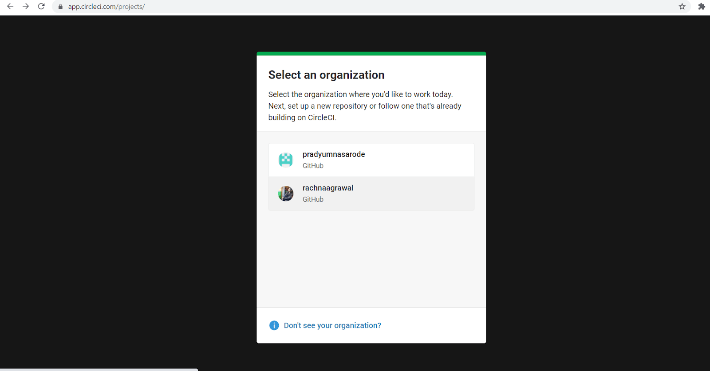Bookmark this page with the star icon
Image resolution: width=710 pixels, height=371 pixels.
tap(682, 7)
